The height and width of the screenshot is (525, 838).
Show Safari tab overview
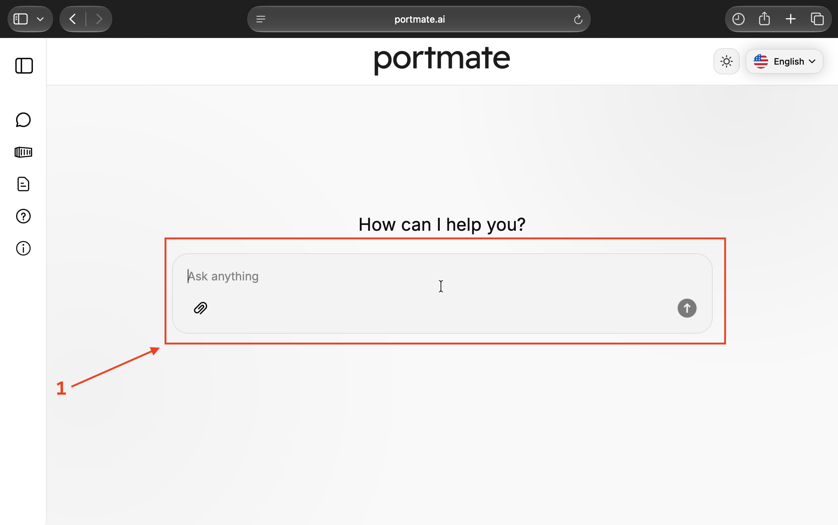click(817, 19)
